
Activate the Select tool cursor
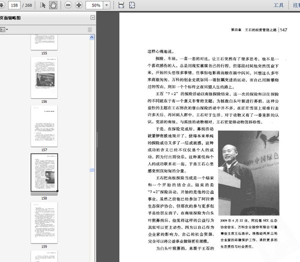pos(43,5)
